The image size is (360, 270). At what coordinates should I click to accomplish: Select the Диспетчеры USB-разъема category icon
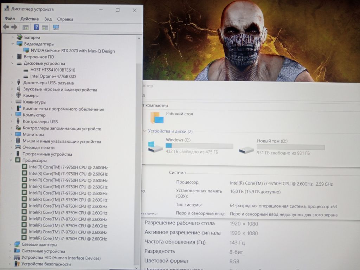pyautogui.click(x=19, y=83)
